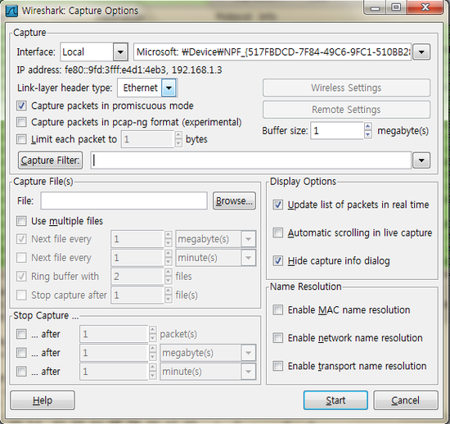Disable capture packets in promiscuous mode

pyautogui.click(x=21, y=106)
